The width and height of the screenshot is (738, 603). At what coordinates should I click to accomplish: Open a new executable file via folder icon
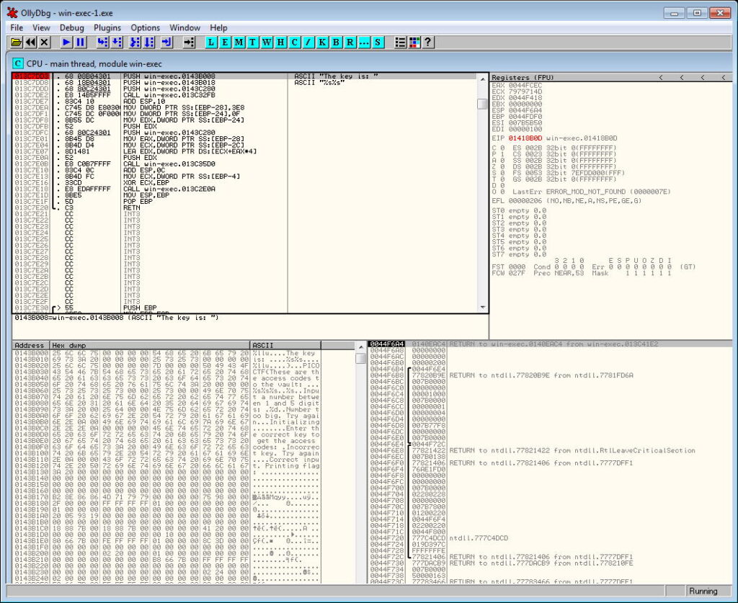pos(16,43)
